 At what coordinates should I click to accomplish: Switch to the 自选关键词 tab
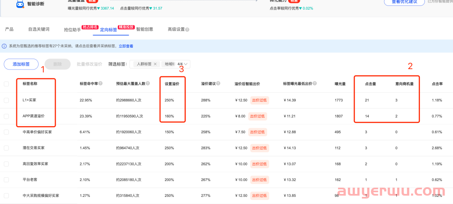(39, 29)
